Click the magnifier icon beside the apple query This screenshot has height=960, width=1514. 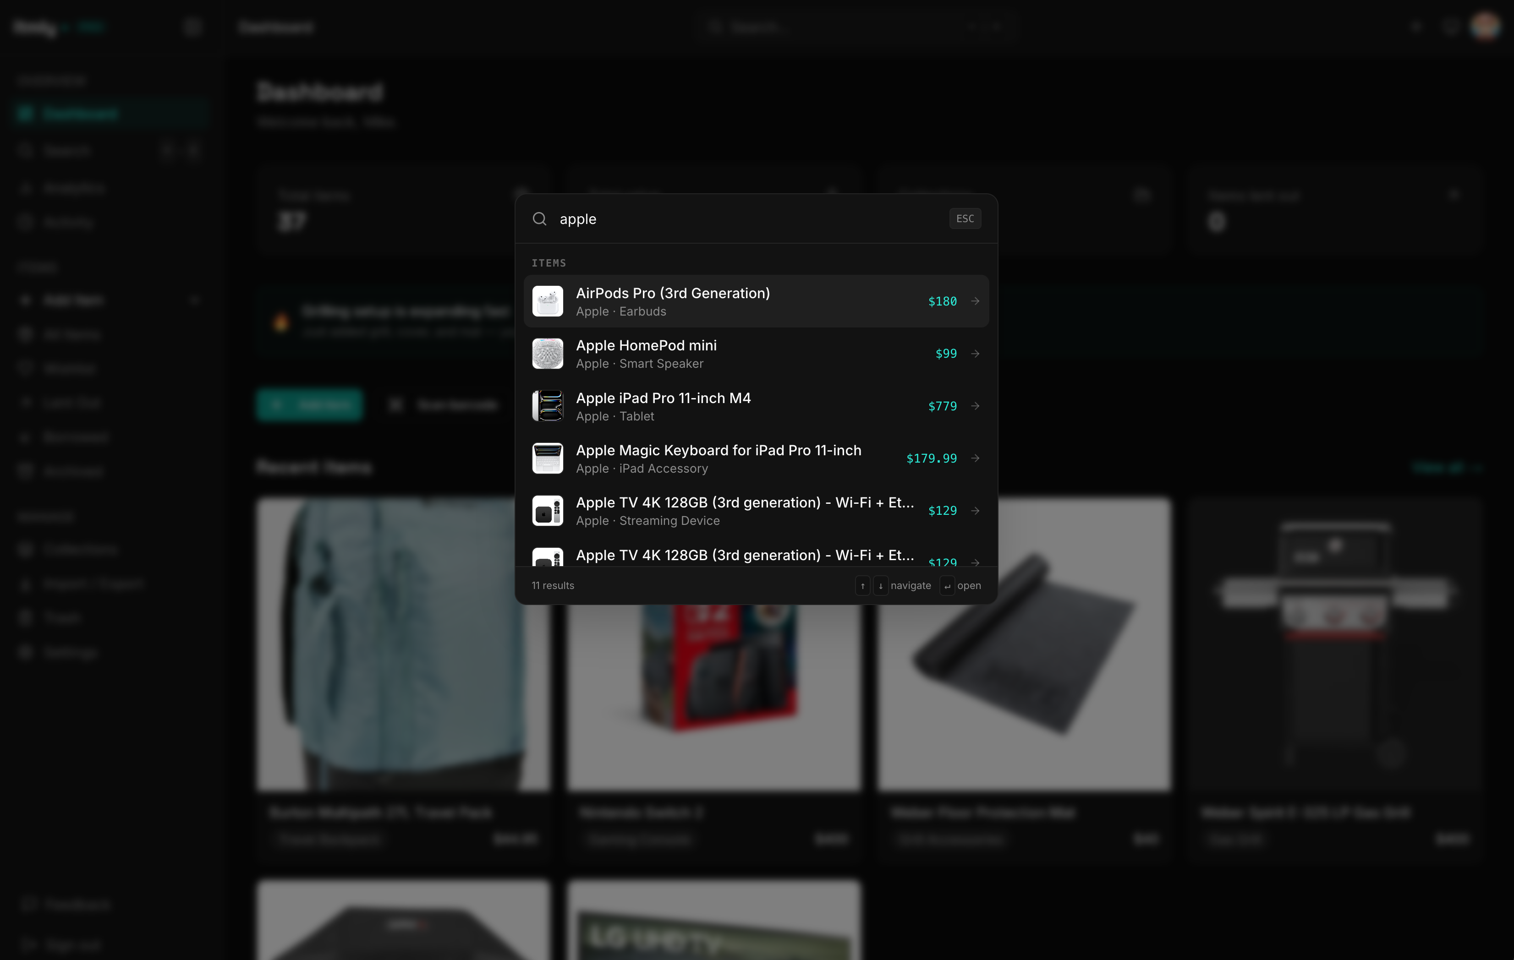[539, 218]
